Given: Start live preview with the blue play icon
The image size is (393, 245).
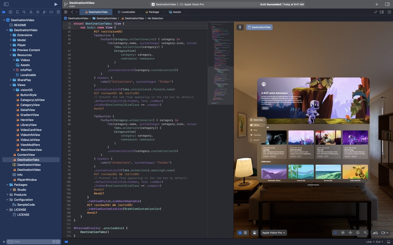Looking at the screenshot, I should pyautogui.click(x=240, y=233).
